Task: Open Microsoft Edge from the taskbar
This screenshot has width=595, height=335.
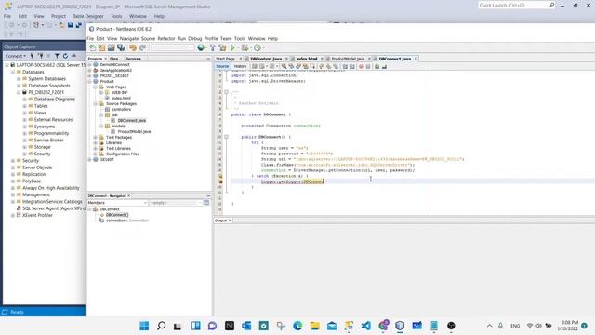Action: [x=297, y=326]
